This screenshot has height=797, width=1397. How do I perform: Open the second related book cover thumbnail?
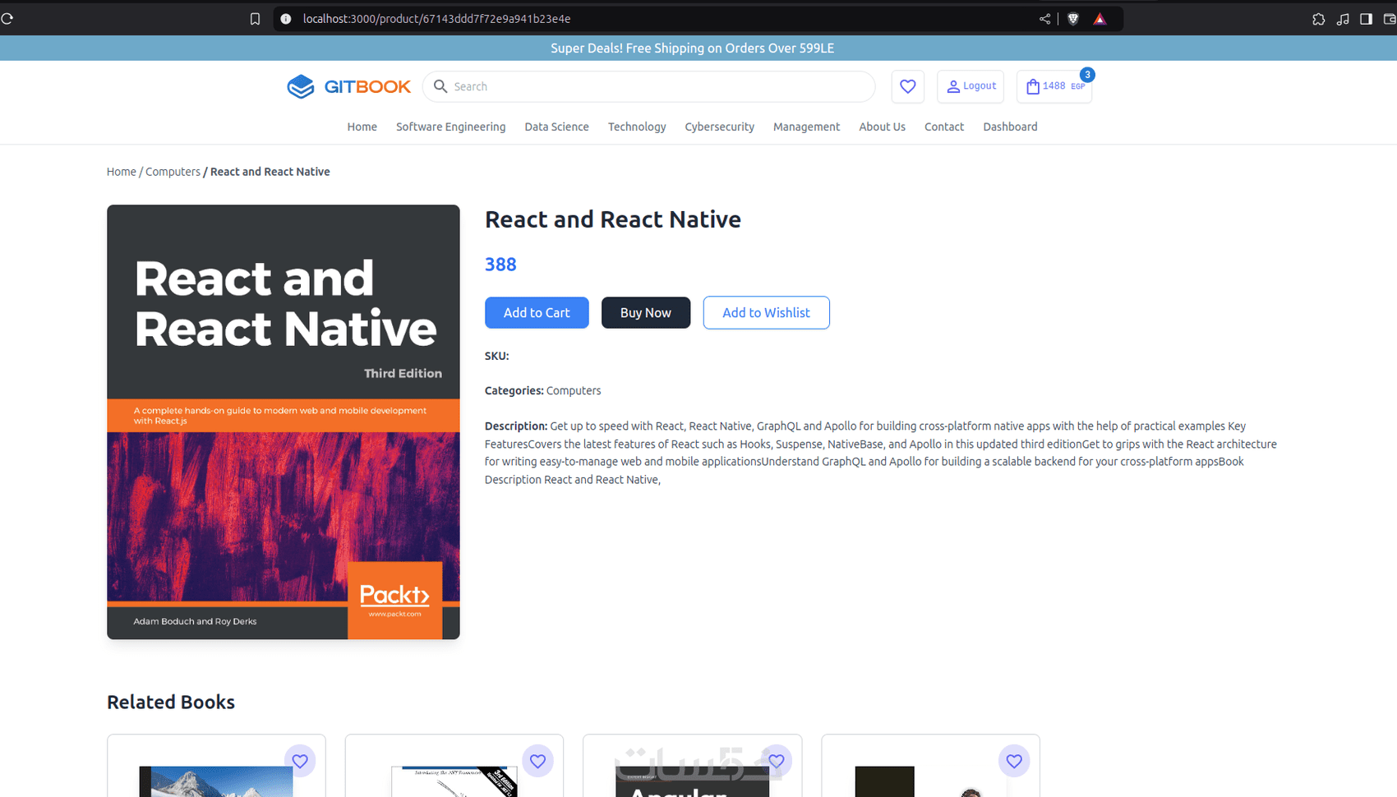(454, 781)
